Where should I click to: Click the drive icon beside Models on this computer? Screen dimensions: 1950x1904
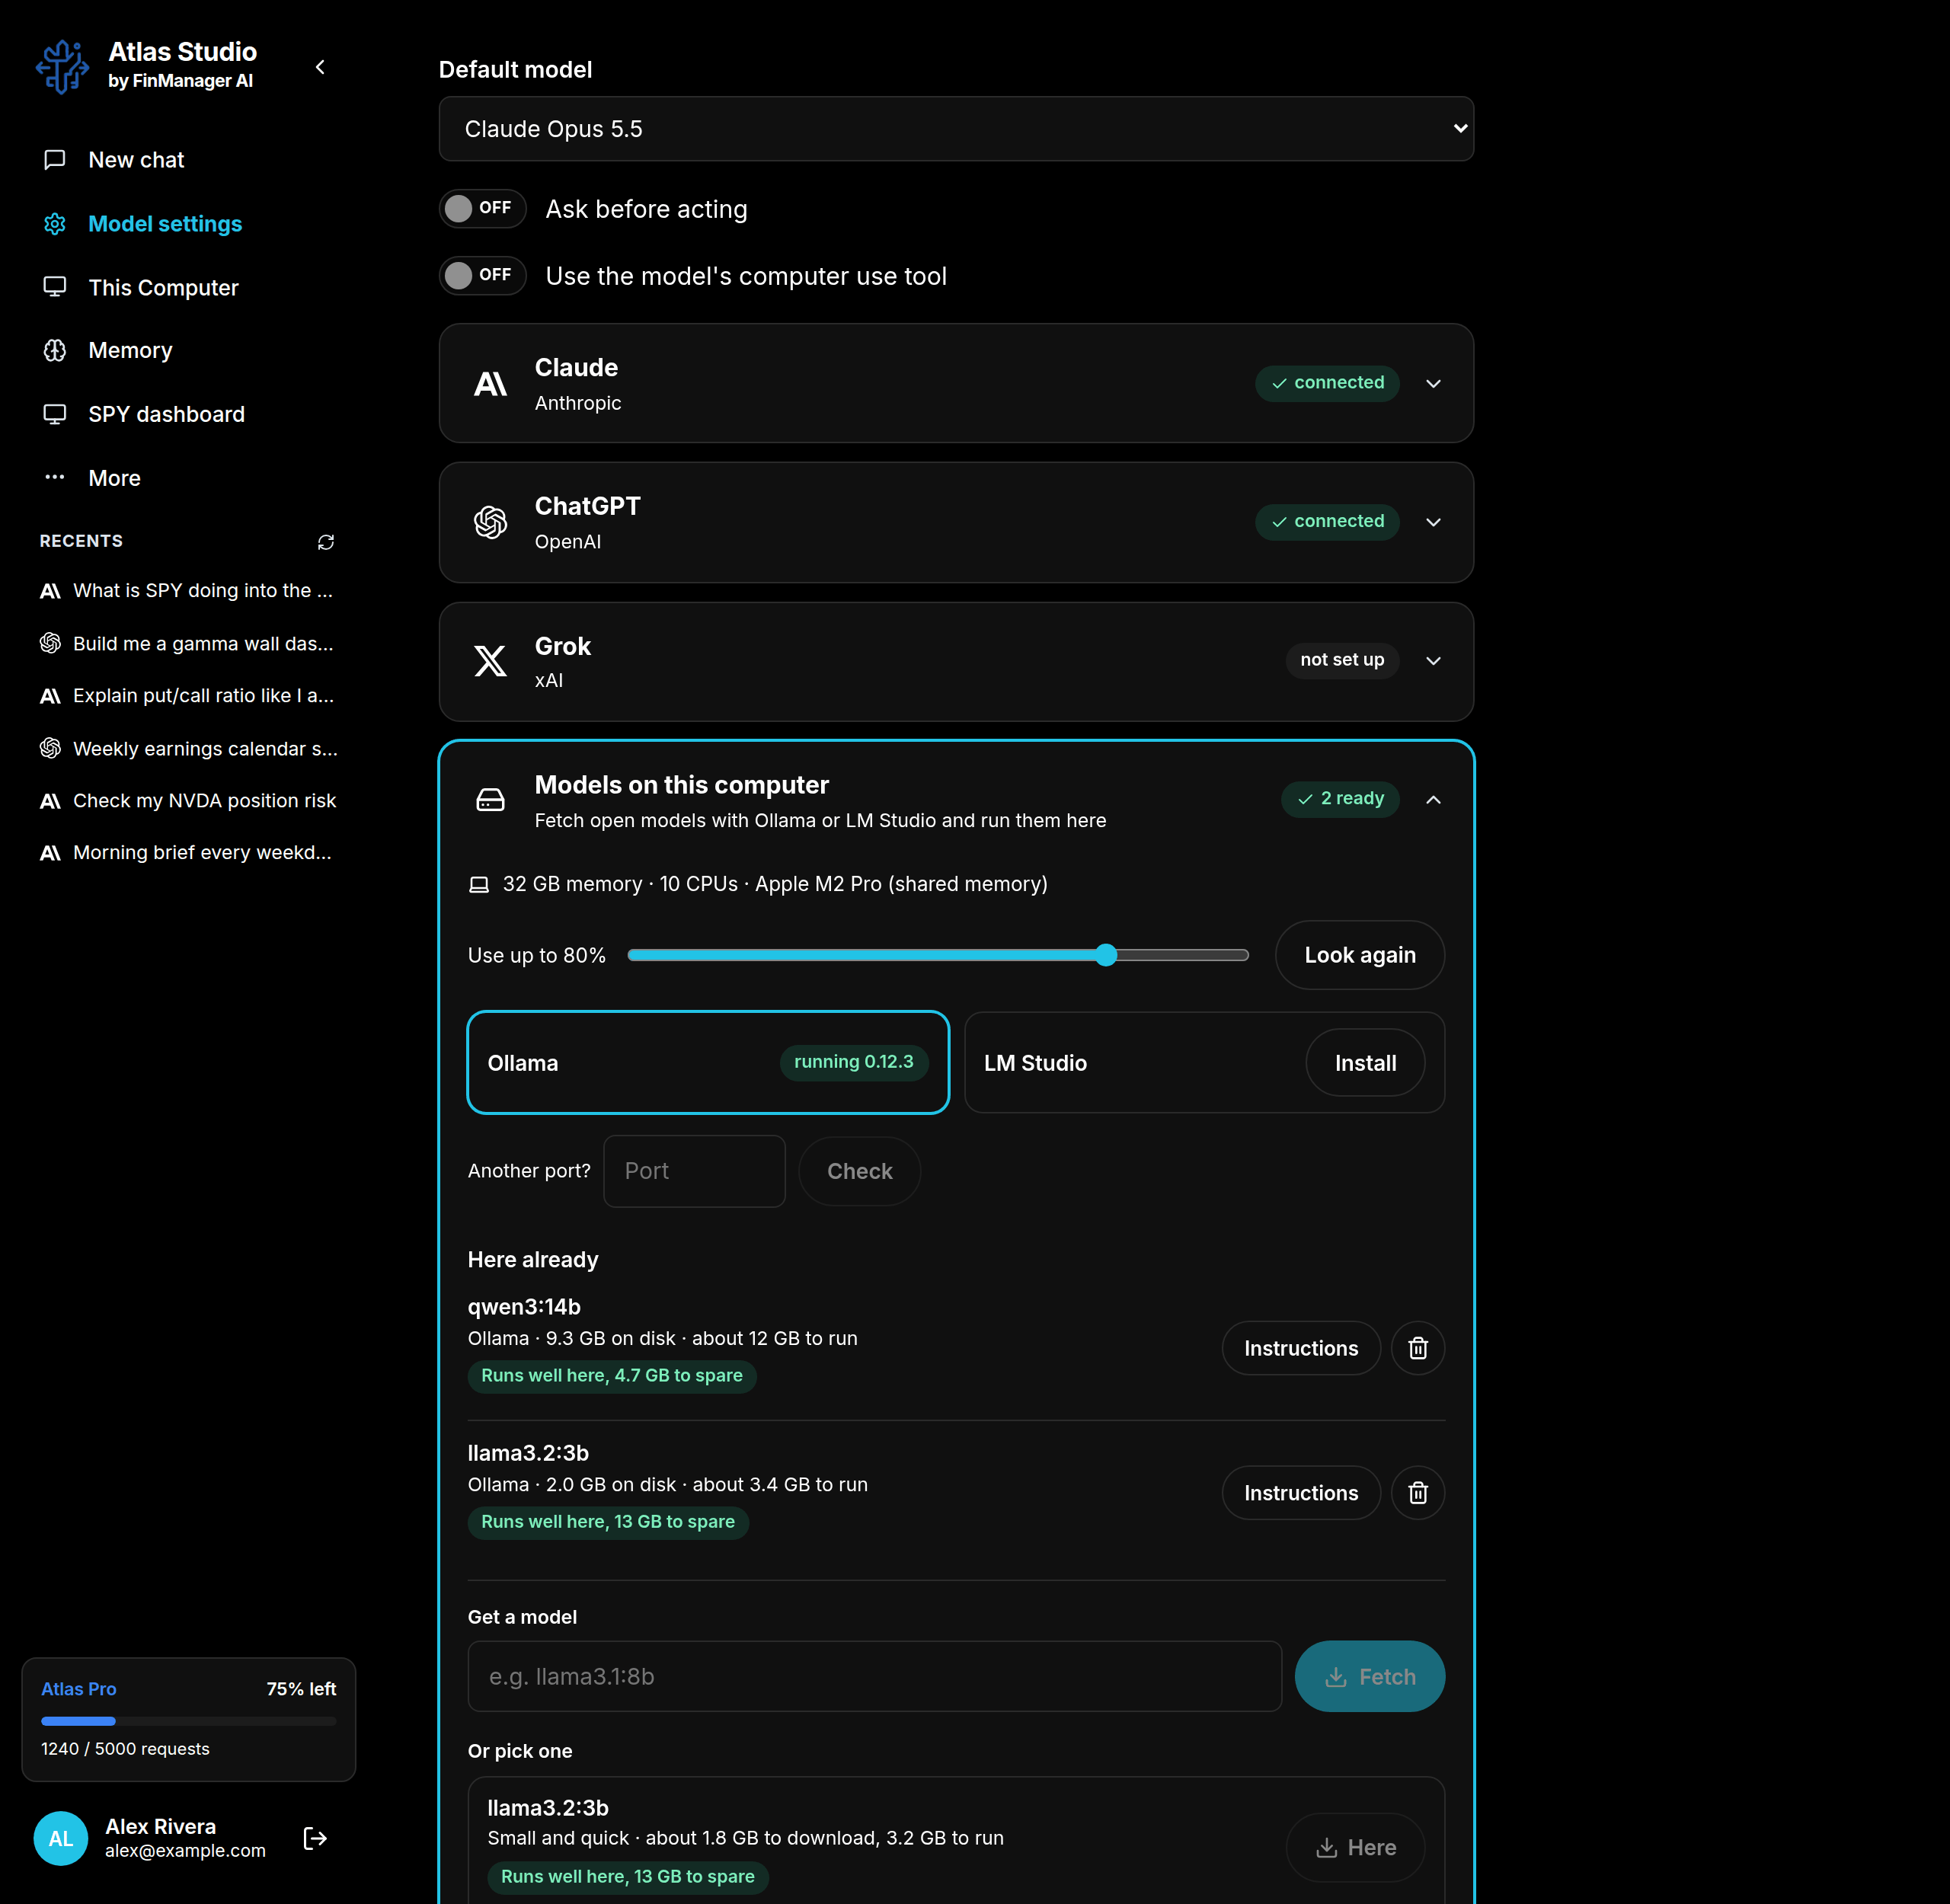point(490,800)
